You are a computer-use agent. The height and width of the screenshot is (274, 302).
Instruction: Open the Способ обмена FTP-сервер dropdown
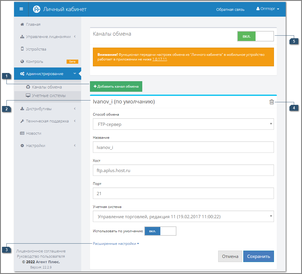coord(183,124)
